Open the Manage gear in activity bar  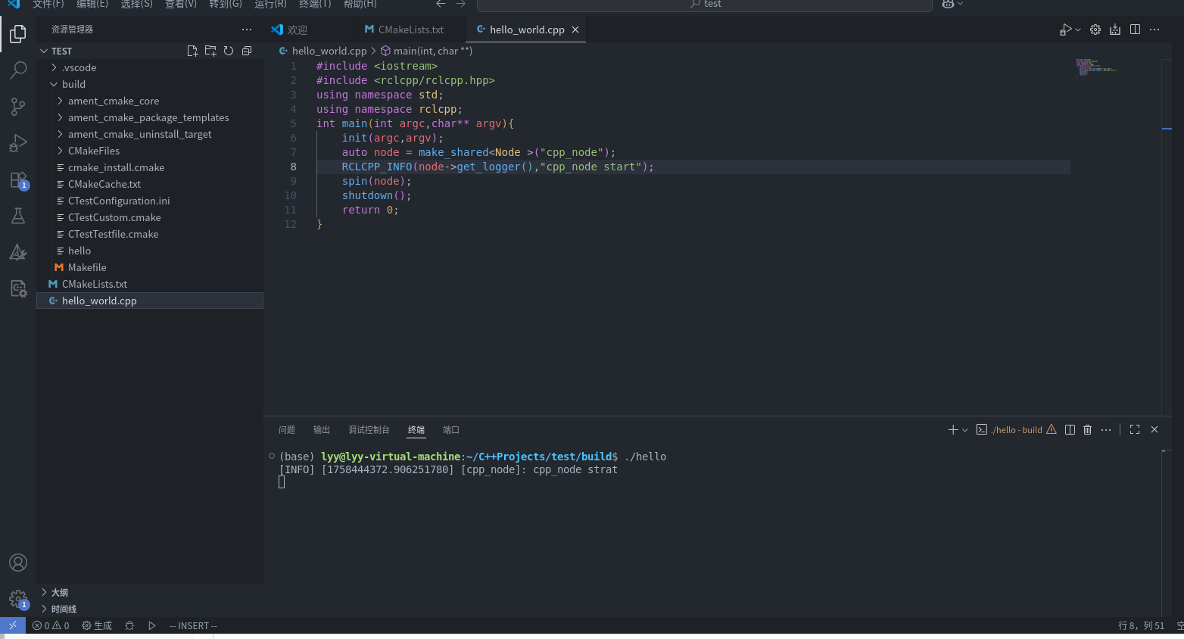point(18,599)
